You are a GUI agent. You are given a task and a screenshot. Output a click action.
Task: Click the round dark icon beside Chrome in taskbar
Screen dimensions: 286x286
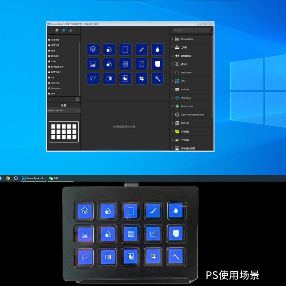point(16,178)
